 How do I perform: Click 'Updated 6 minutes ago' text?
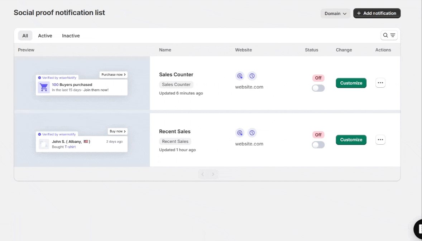point(181,93)
